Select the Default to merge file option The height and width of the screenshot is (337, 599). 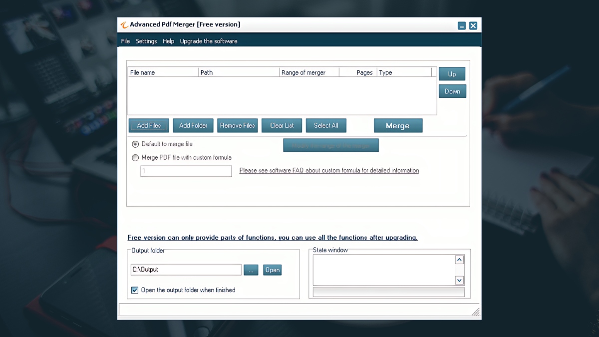click(x=135, y=144)
